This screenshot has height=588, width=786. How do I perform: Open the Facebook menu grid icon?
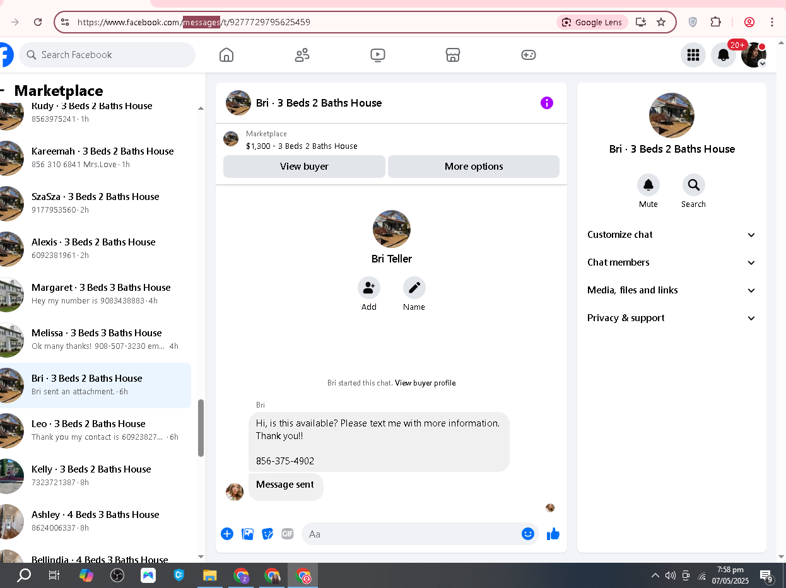click(693, 55)
